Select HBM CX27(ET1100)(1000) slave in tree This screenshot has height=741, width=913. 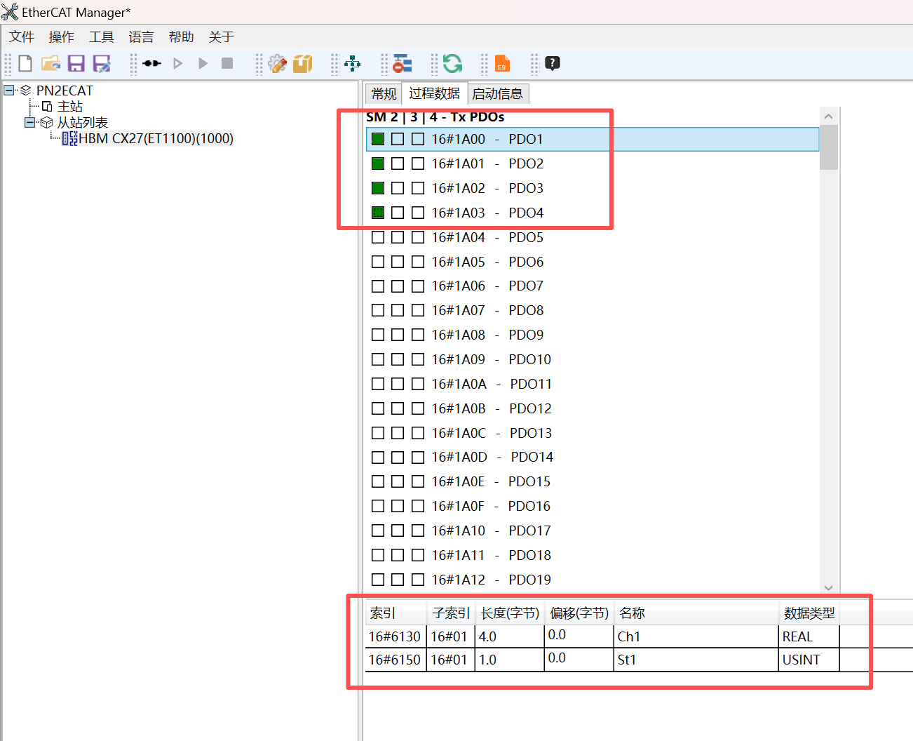point(156,139)
